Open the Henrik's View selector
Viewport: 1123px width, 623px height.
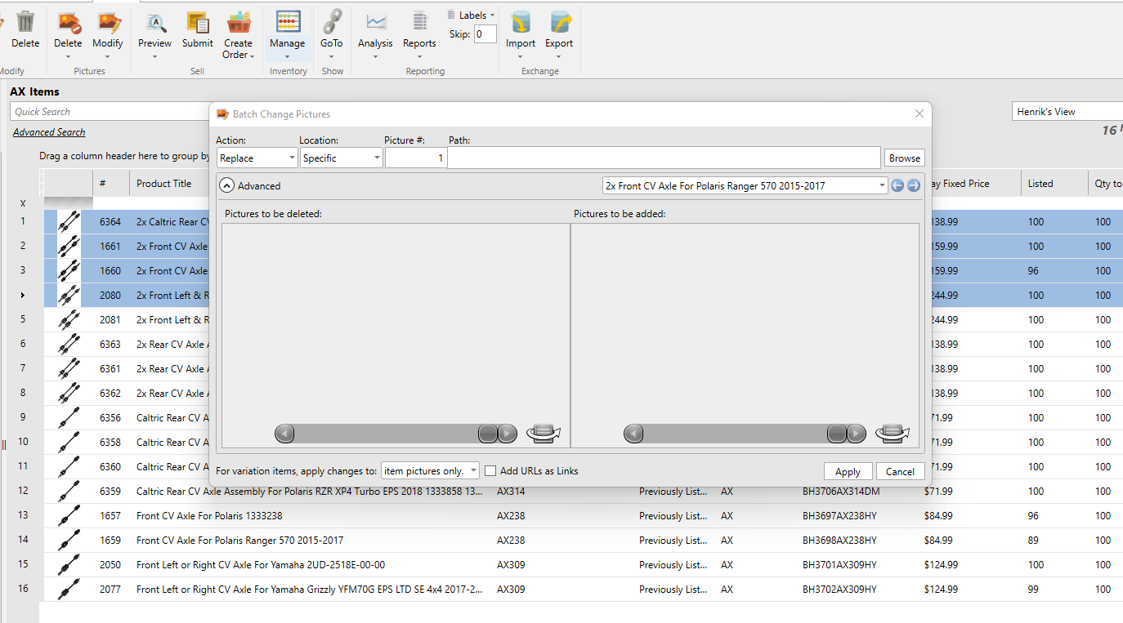coord(1067,112)
